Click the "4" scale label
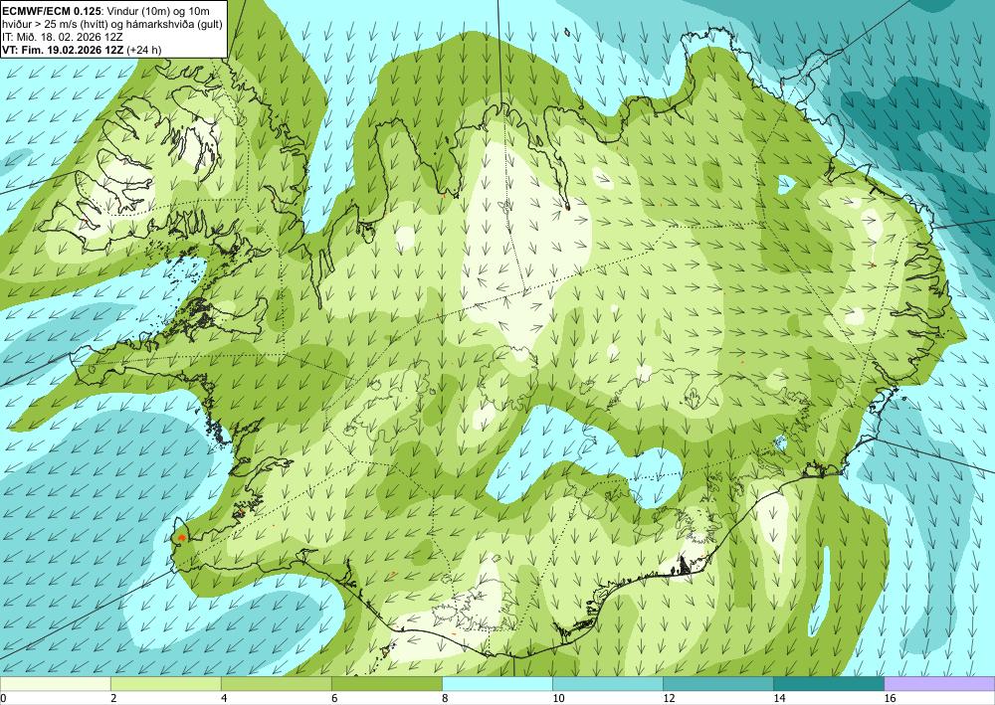Viewport: 995px width, 705px height. point(224,698)
